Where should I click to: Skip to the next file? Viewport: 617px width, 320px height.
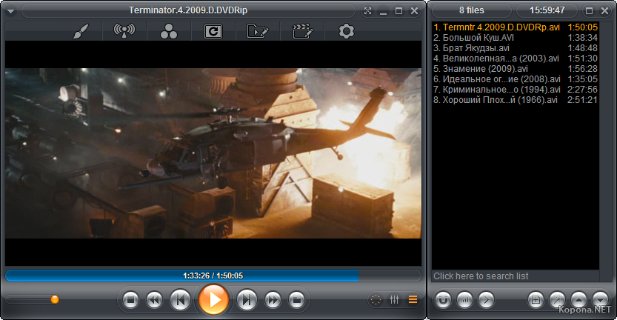coord(247,300)
